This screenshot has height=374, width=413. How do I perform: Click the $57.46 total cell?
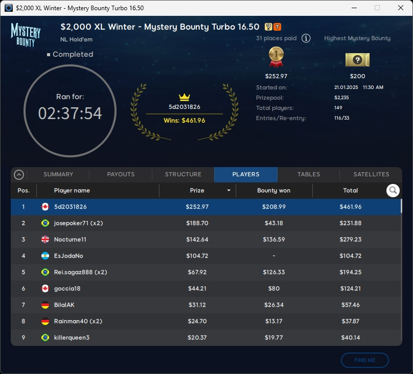pos(350,305)
